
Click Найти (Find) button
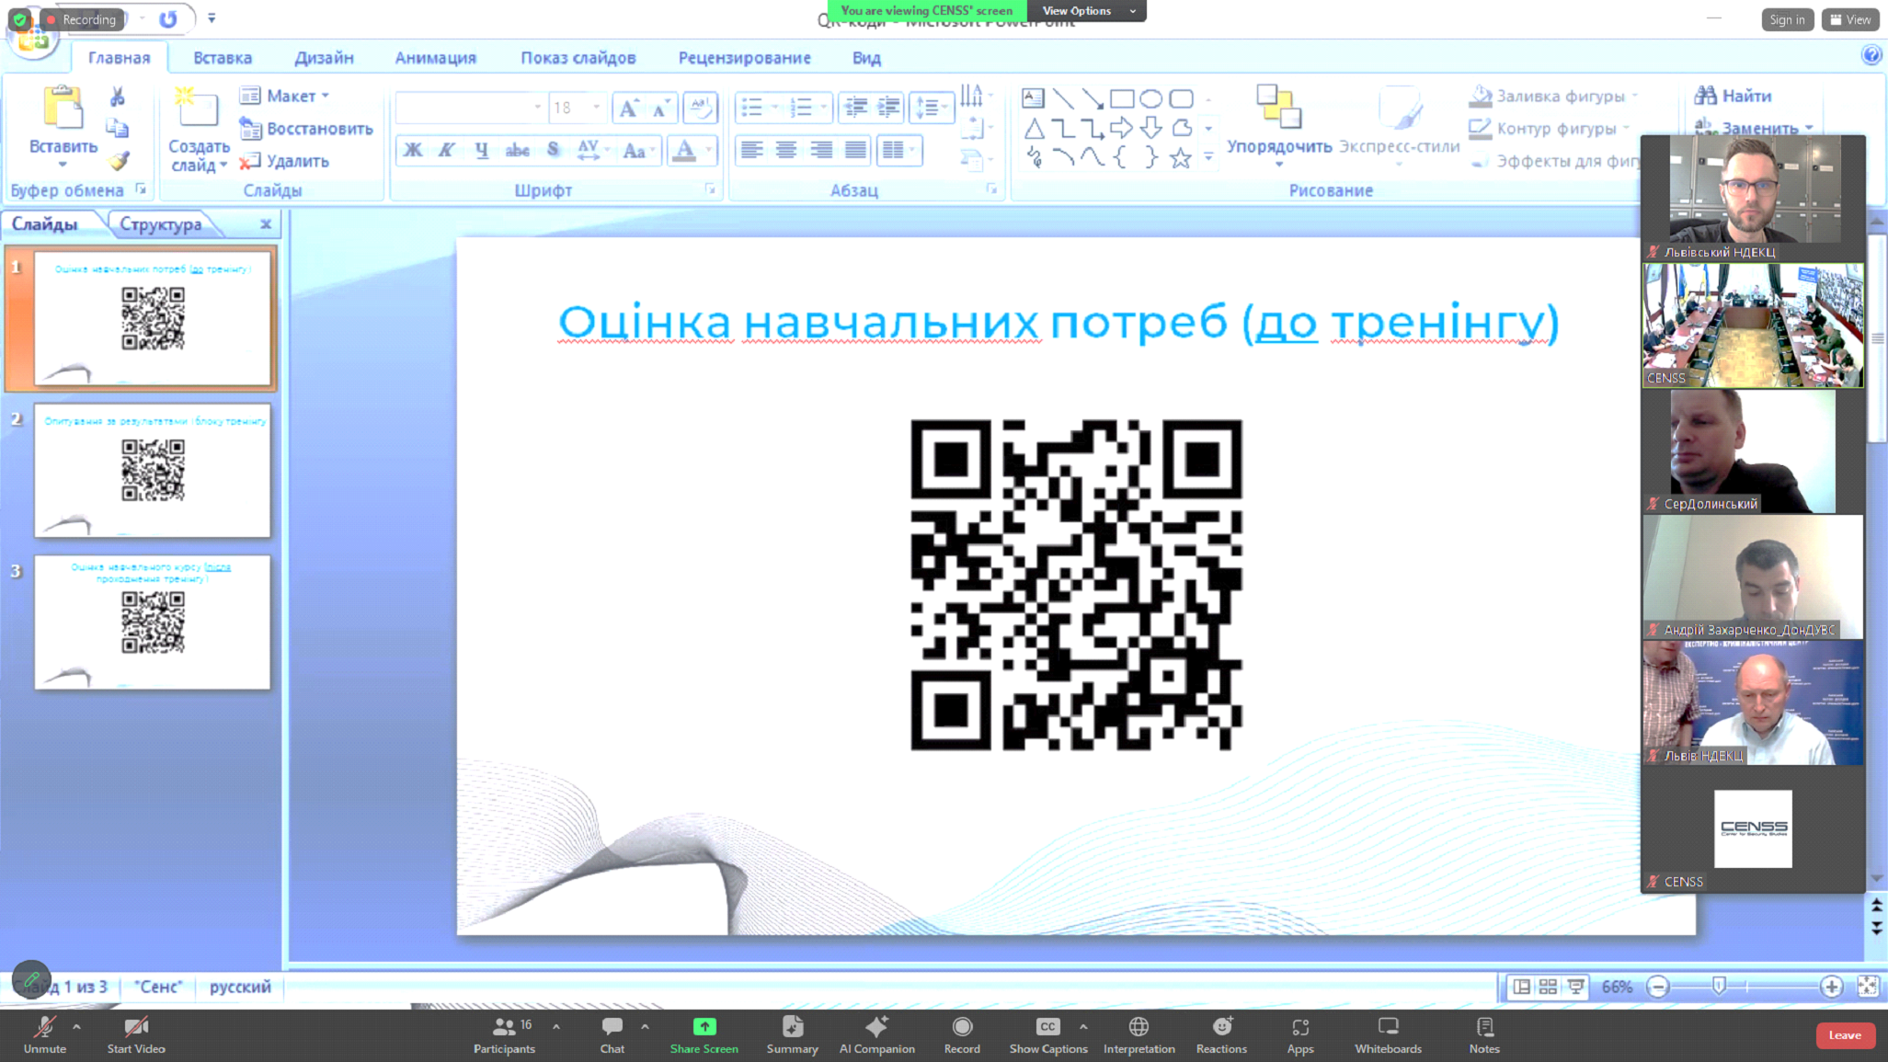tap(1733, 96)
